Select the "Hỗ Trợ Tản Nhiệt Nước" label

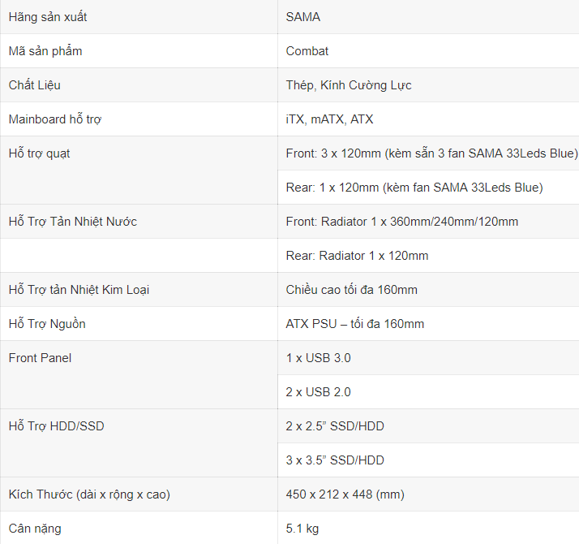click(73, 222)
